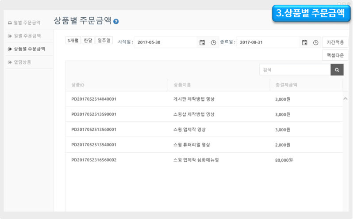Open the end date calendar picker
354x219 pixels.
(304, 42)
